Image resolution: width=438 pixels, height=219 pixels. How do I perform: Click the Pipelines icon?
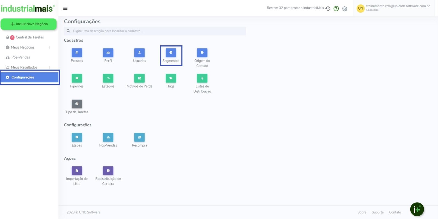(x=77, y=78)
